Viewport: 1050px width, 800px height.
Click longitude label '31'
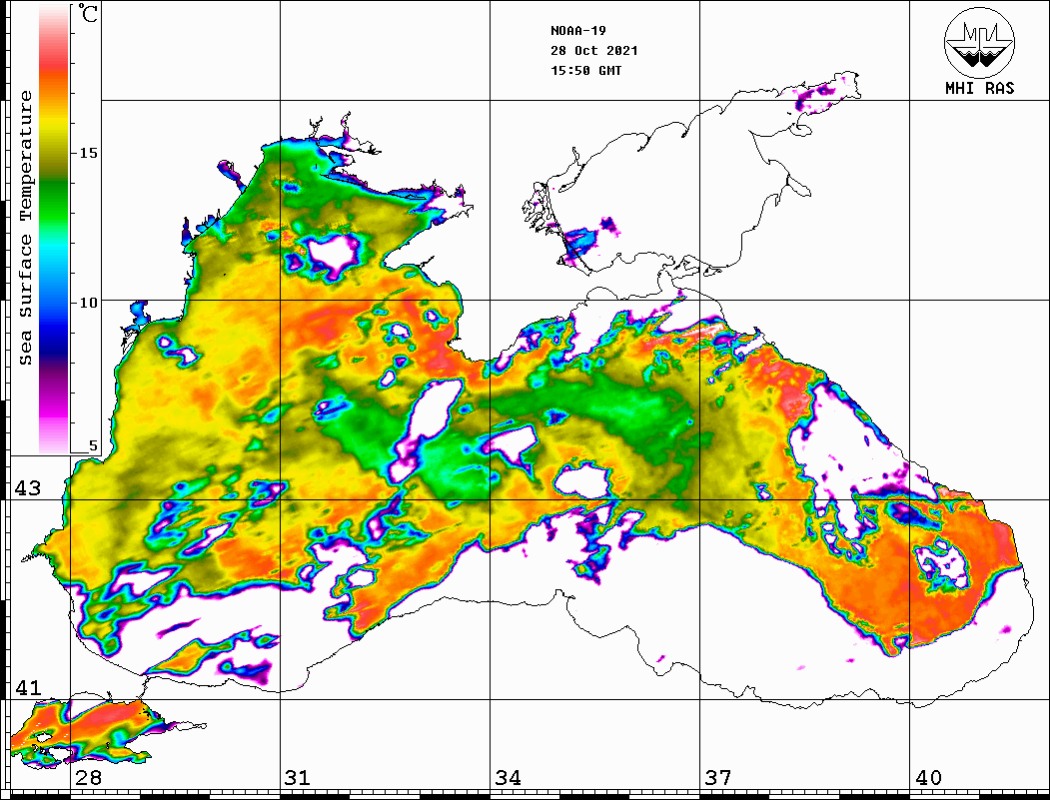(x=298, y=778)
